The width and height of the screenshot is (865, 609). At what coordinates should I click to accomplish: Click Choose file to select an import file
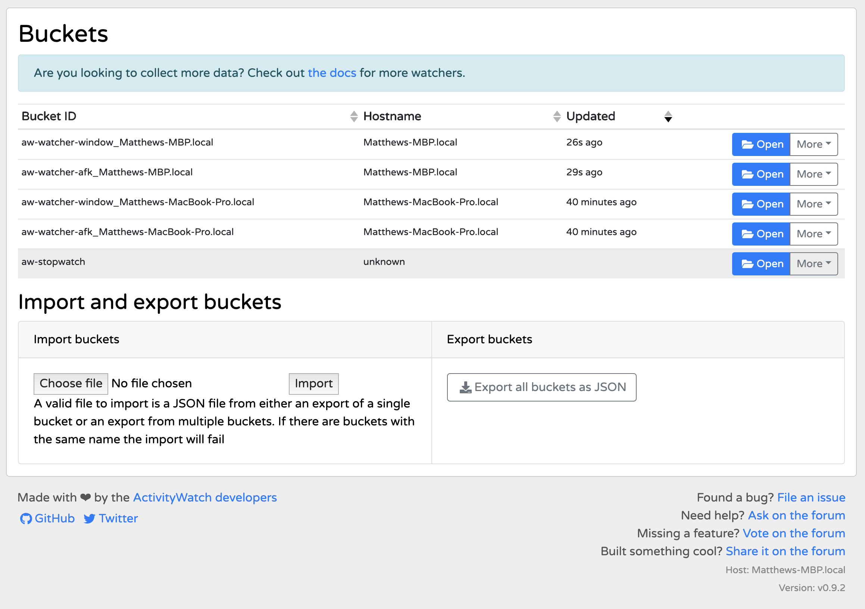pyautogui.click(x=71, y=383)
